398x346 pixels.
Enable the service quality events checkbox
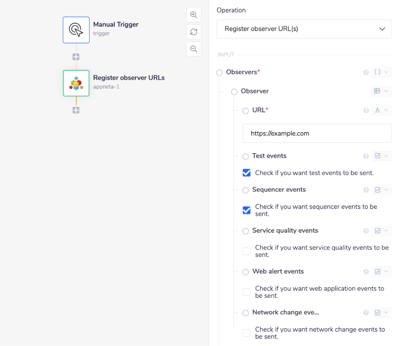click(x=246, y=251)
